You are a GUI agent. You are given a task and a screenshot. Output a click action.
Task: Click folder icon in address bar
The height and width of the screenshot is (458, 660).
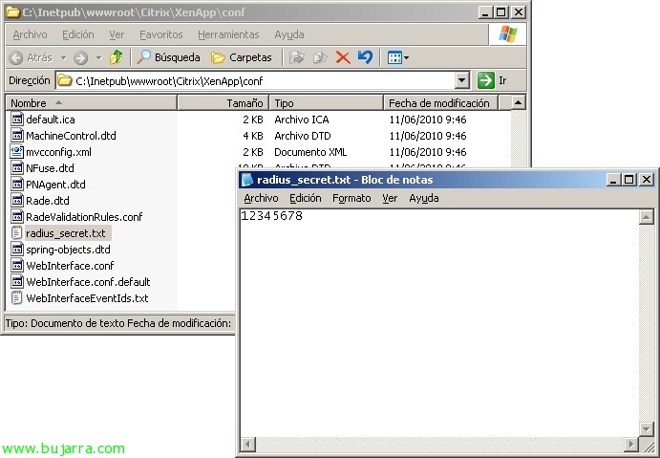pyautogui.click(x=64, y=80)
